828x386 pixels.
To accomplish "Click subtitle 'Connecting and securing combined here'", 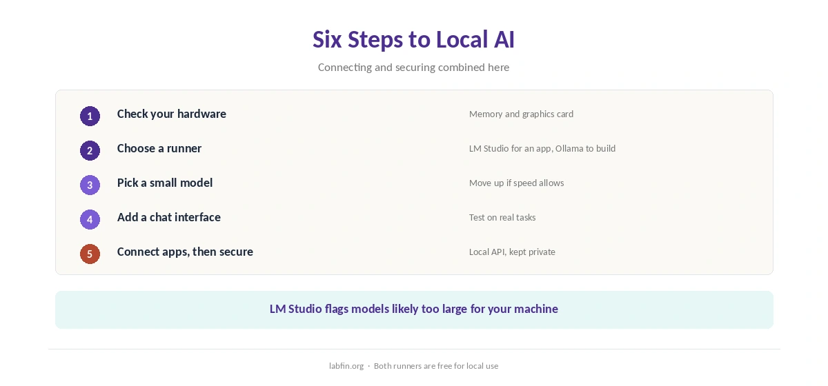I will click(414, 68).
